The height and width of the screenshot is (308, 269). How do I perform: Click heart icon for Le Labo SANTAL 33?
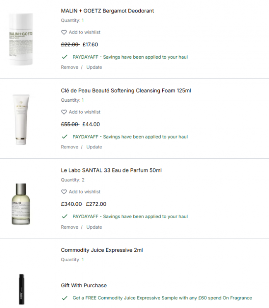(x=64, y=192)
